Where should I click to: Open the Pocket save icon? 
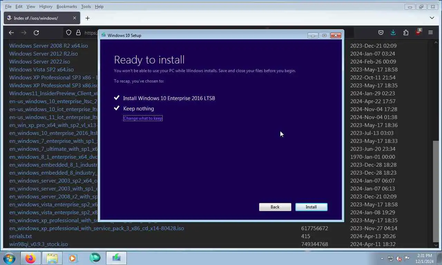tap(381, 32)
